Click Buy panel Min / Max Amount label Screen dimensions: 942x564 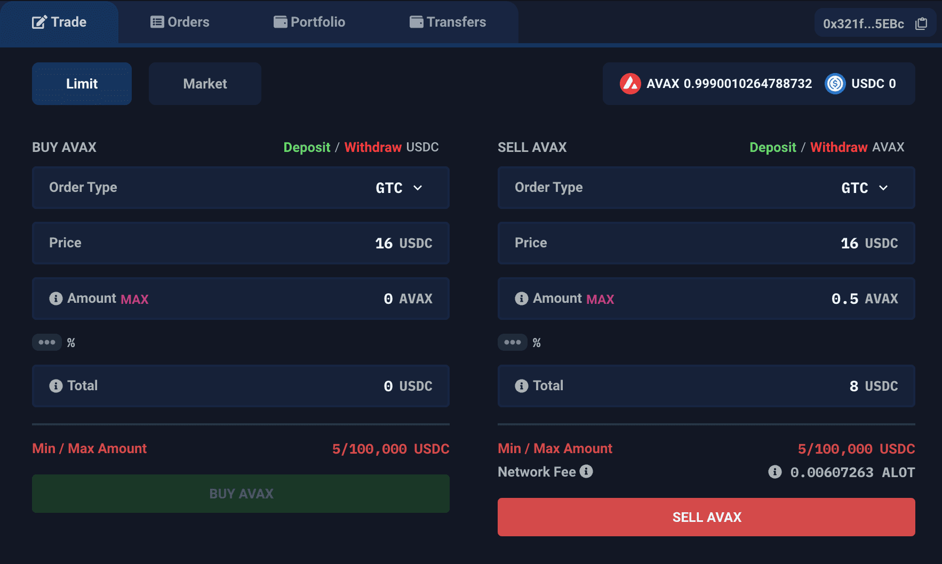point(89,448)
